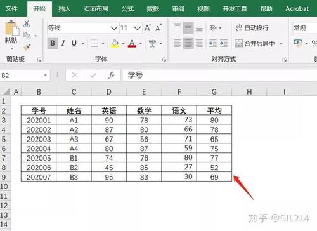Click the formula bar showing 学号
The height and width of the screenshot is (231, 317).
click(220, 76)
